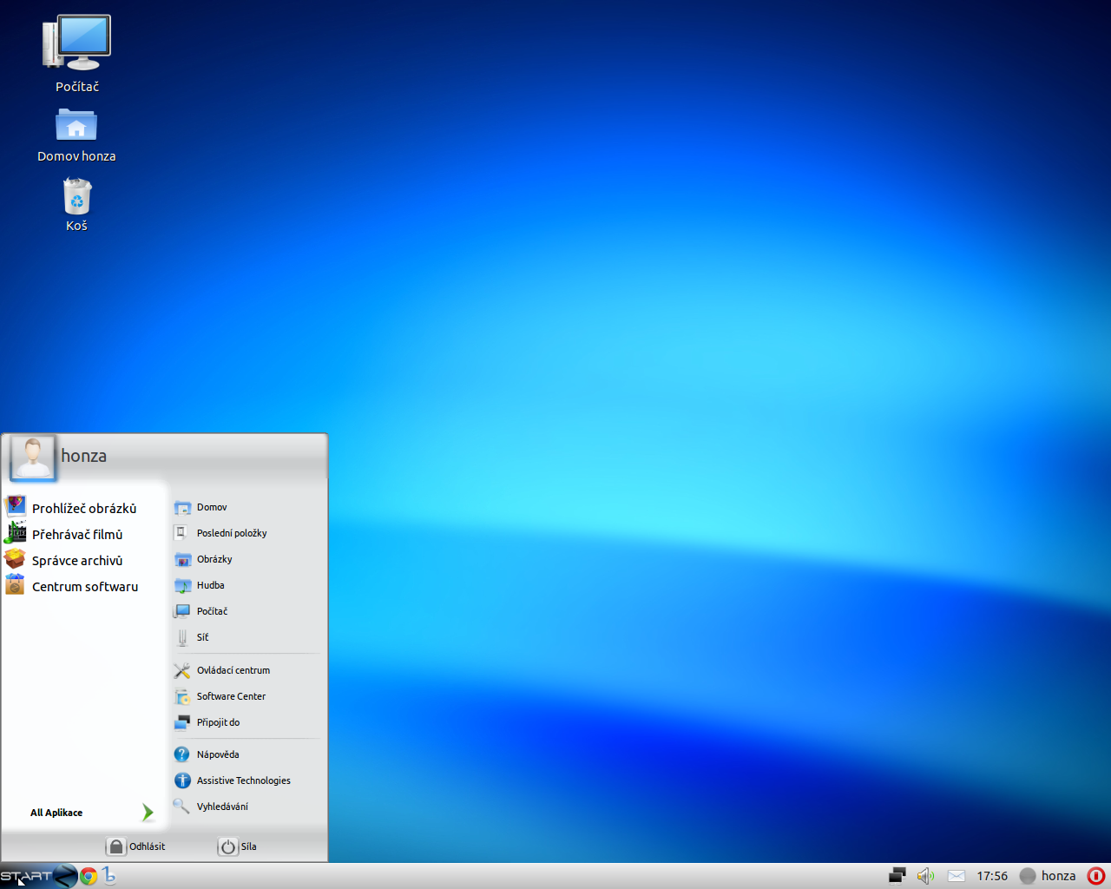Click the 17:56 clock in the panel
1111x889 pixels.
992,876
